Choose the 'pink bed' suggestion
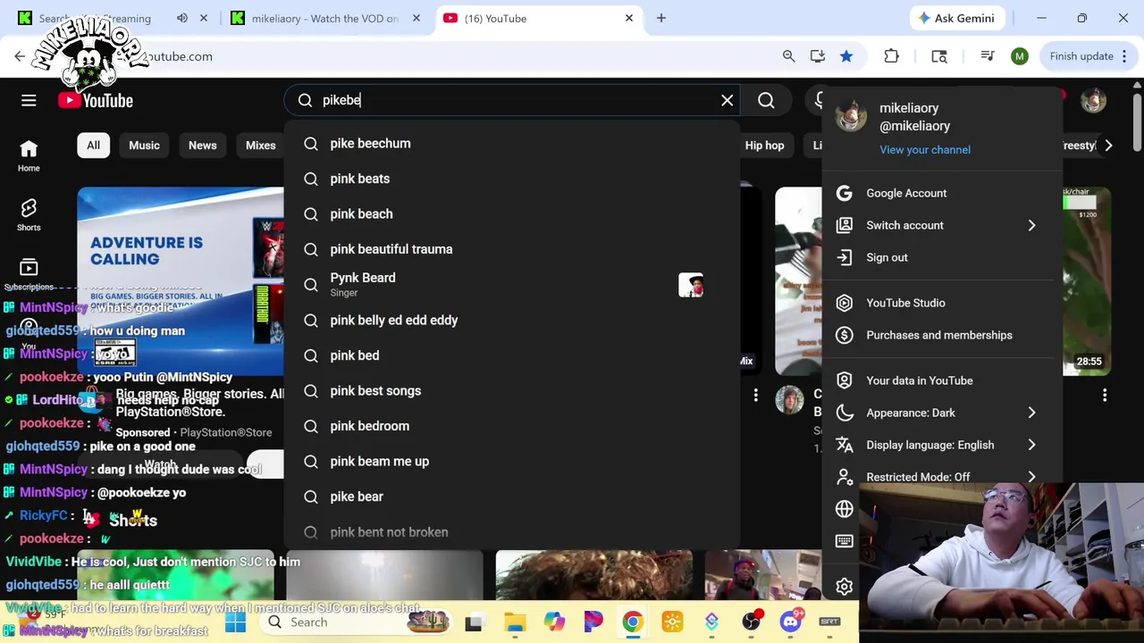 click(x=512, y=355)
